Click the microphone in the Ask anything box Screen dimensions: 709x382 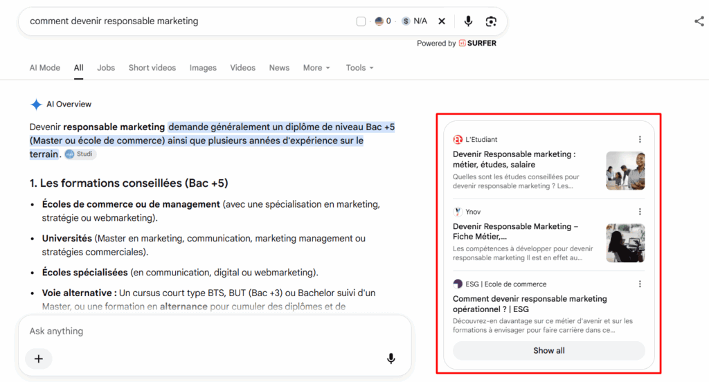(x=391, y=358)
